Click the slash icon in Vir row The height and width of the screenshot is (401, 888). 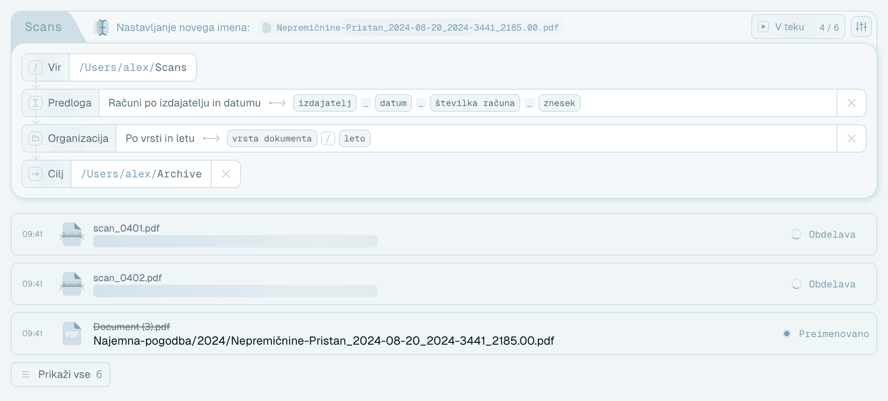pos(36,67)
